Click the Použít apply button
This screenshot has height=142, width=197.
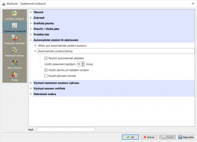pos(168,137)
